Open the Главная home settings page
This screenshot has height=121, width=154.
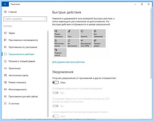(11, 12)
